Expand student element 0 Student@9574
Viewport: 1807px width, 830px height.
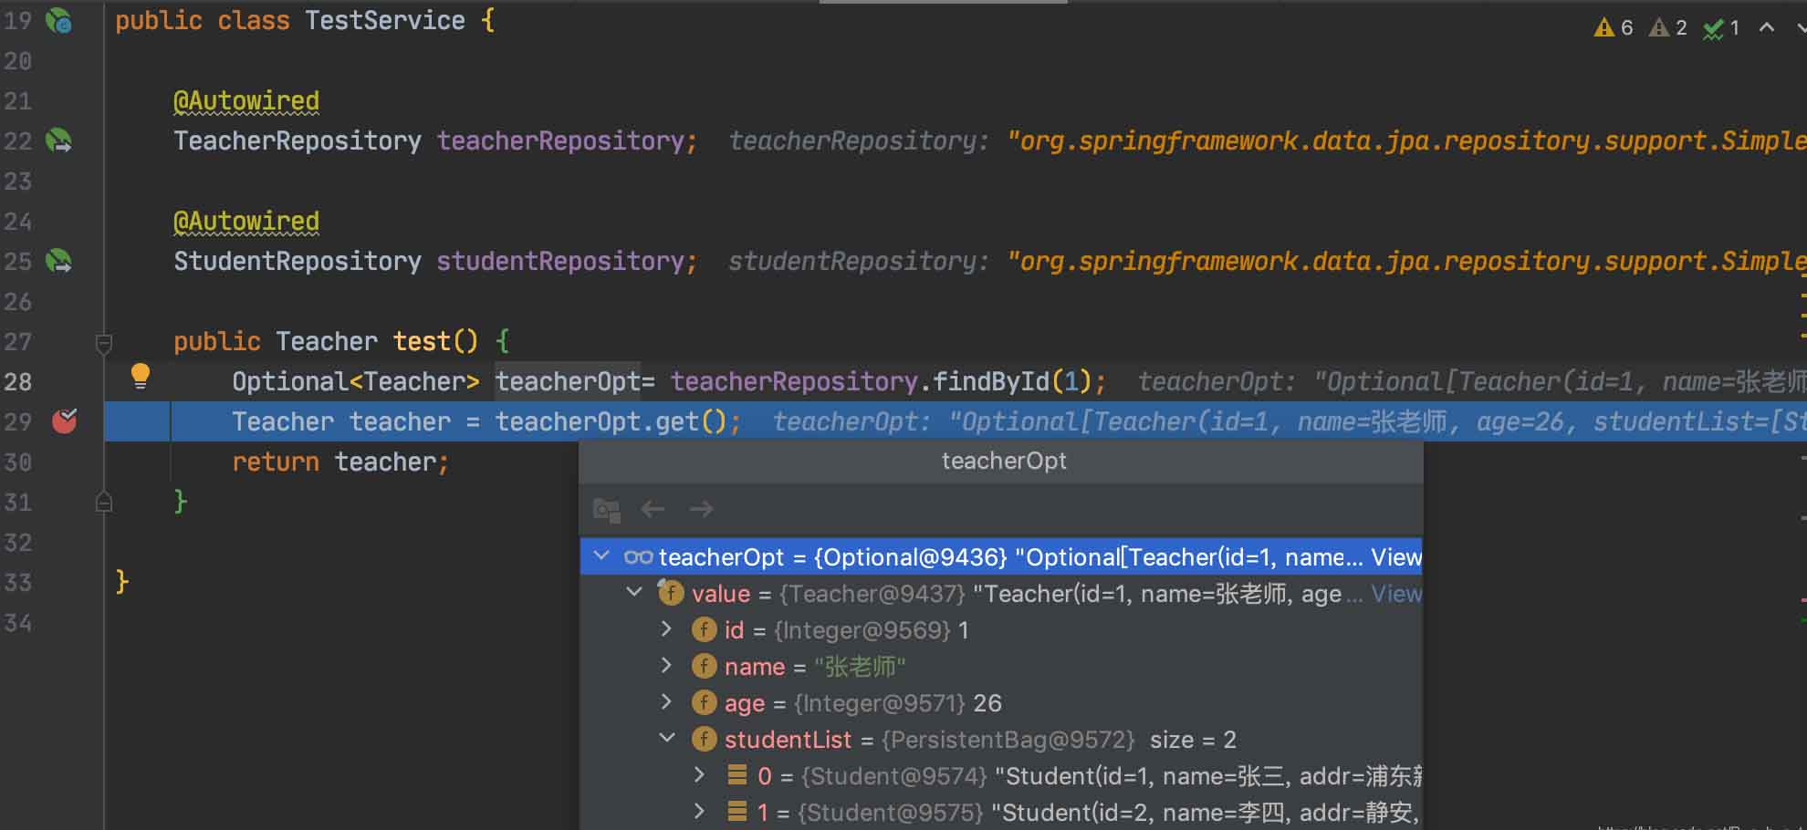(699, 774)
